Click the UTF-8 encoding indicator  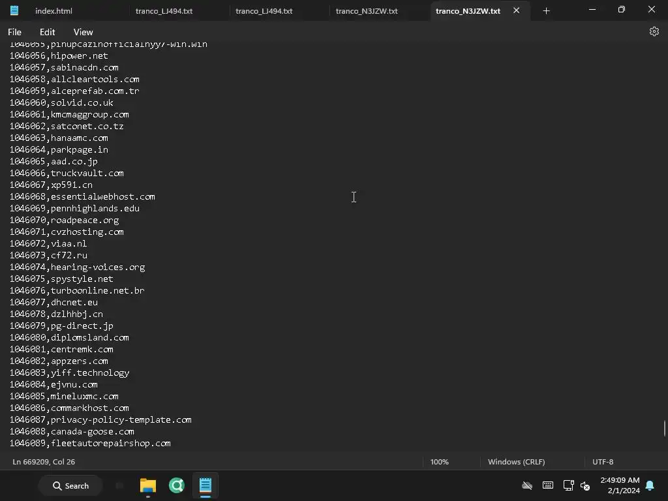[x=603, y=462]
